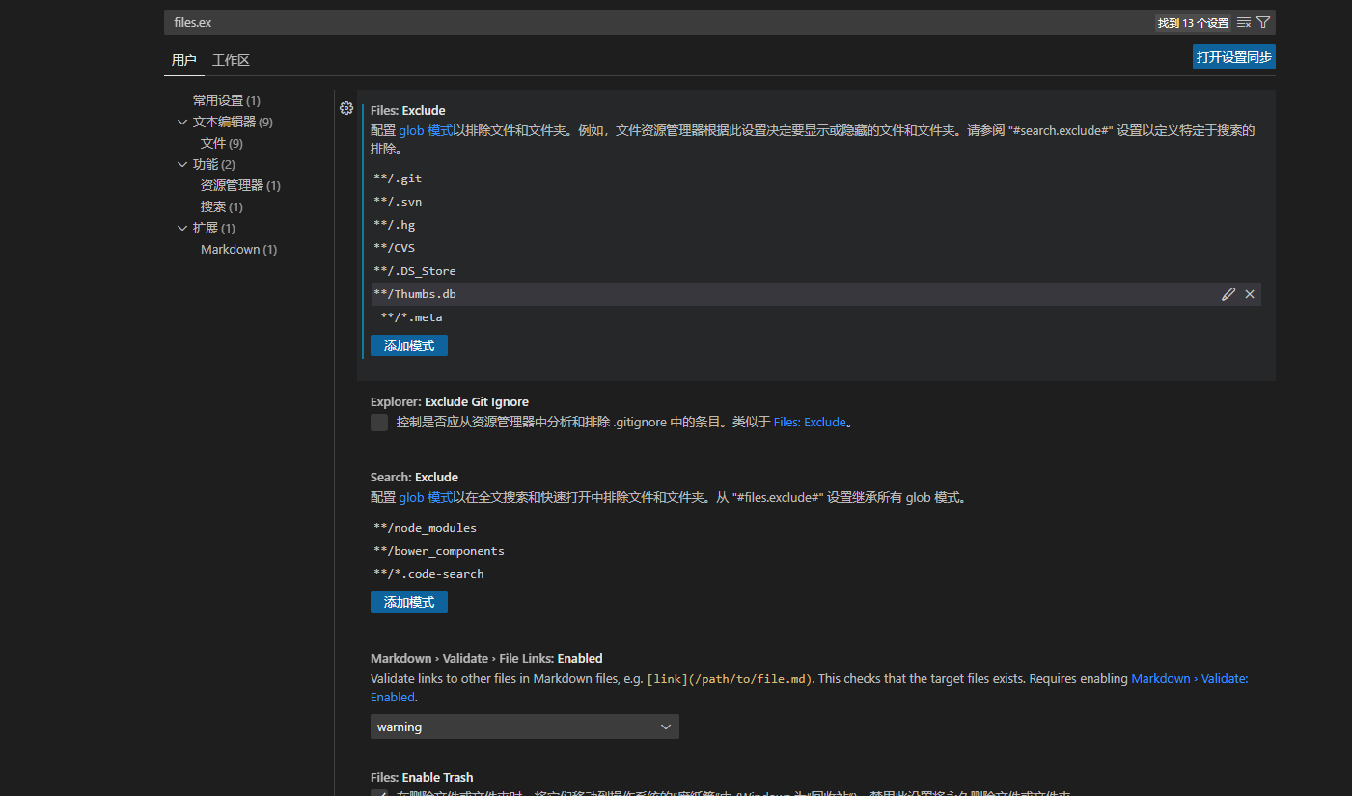Image resolution: width=1352 pixels, height=796 pixels.
Task: Select 常用设置 (1) in the sidebar
Action: click(x=227, y=100)
